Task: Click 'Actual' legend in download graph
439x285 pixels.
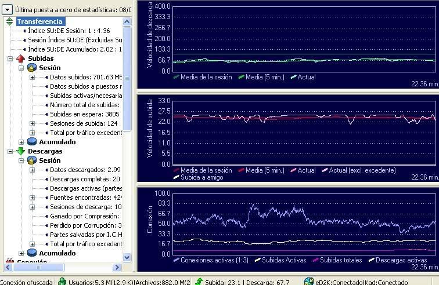Action: click(x=303, y=77)
